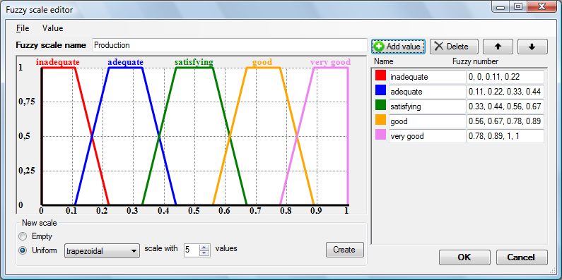Click the orange good color swatch

point(380,121)
